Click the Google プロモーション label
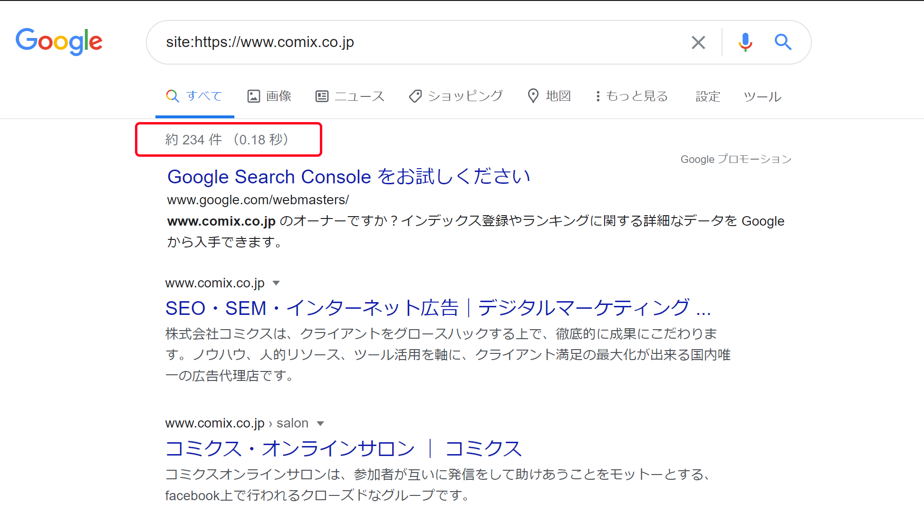Screen dimensions: 924x532 pos(736,159)
